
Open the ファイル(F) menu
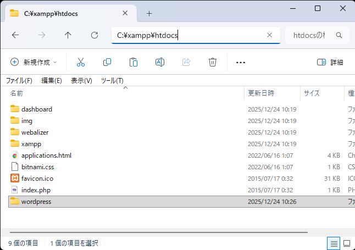(19, 80)
